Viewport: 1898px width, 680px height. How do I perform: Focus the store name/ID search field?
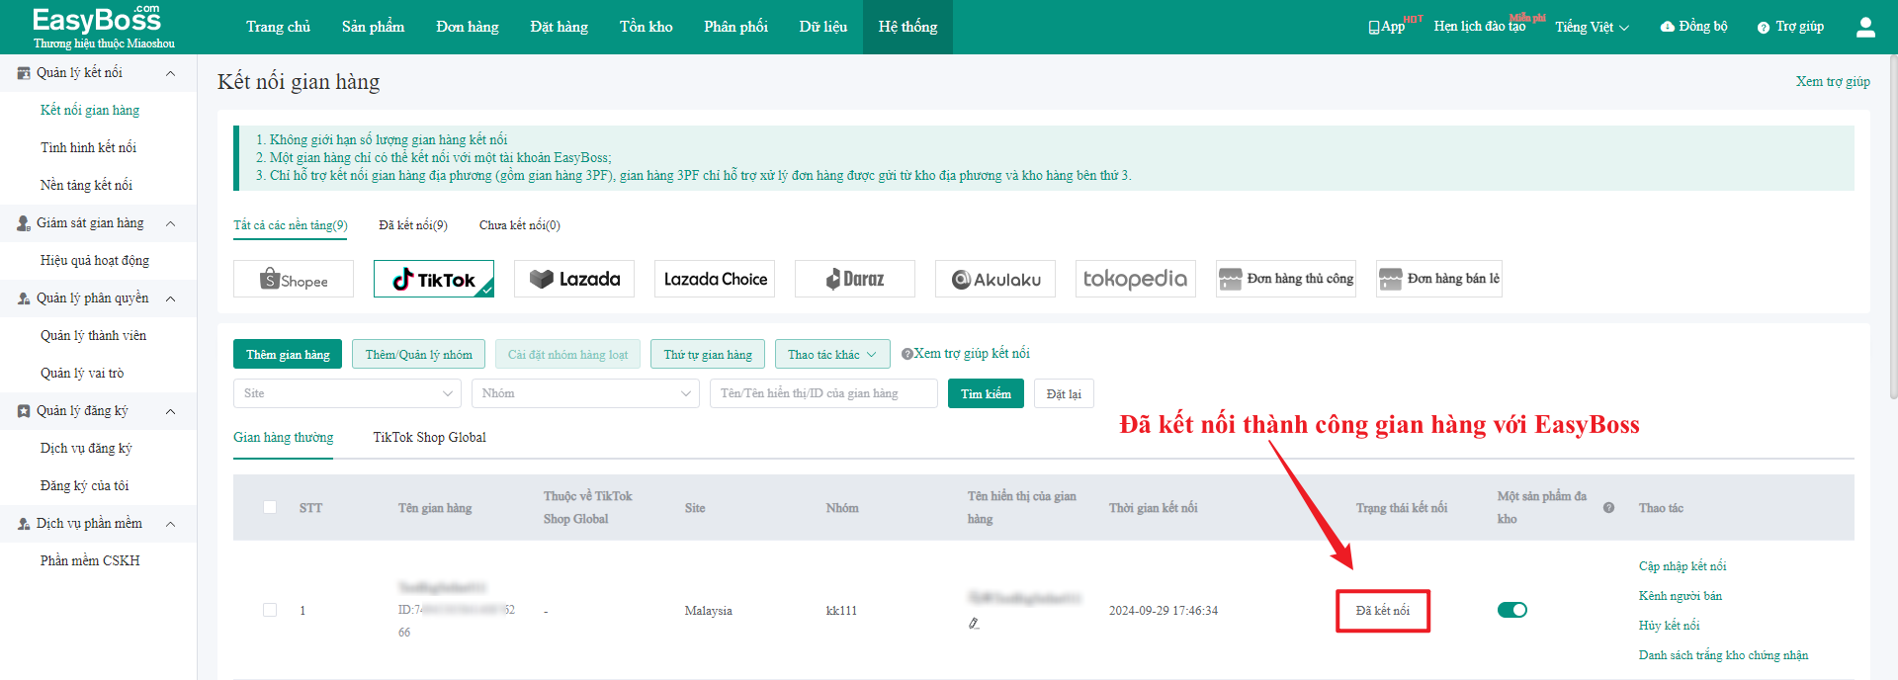tap(823, 393)
